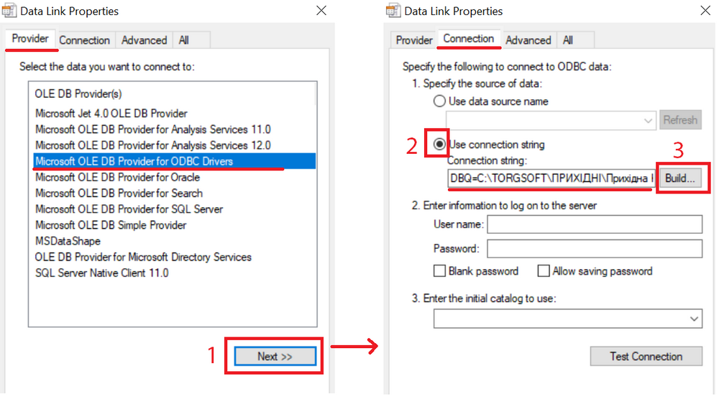Viewport: 719px width, 397px height.
Task: Click the Build... button
Action: coord(679,178)
